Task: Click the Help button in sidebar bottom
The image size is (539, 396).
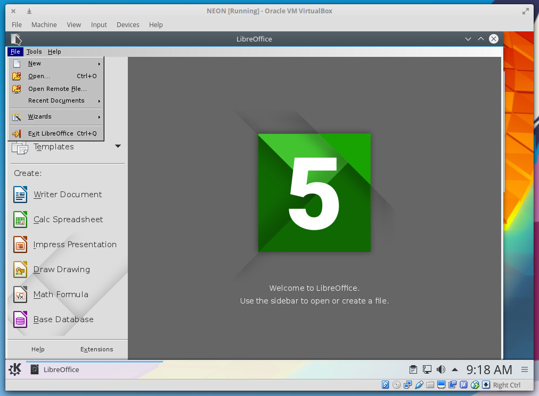Action: (38, 349)
